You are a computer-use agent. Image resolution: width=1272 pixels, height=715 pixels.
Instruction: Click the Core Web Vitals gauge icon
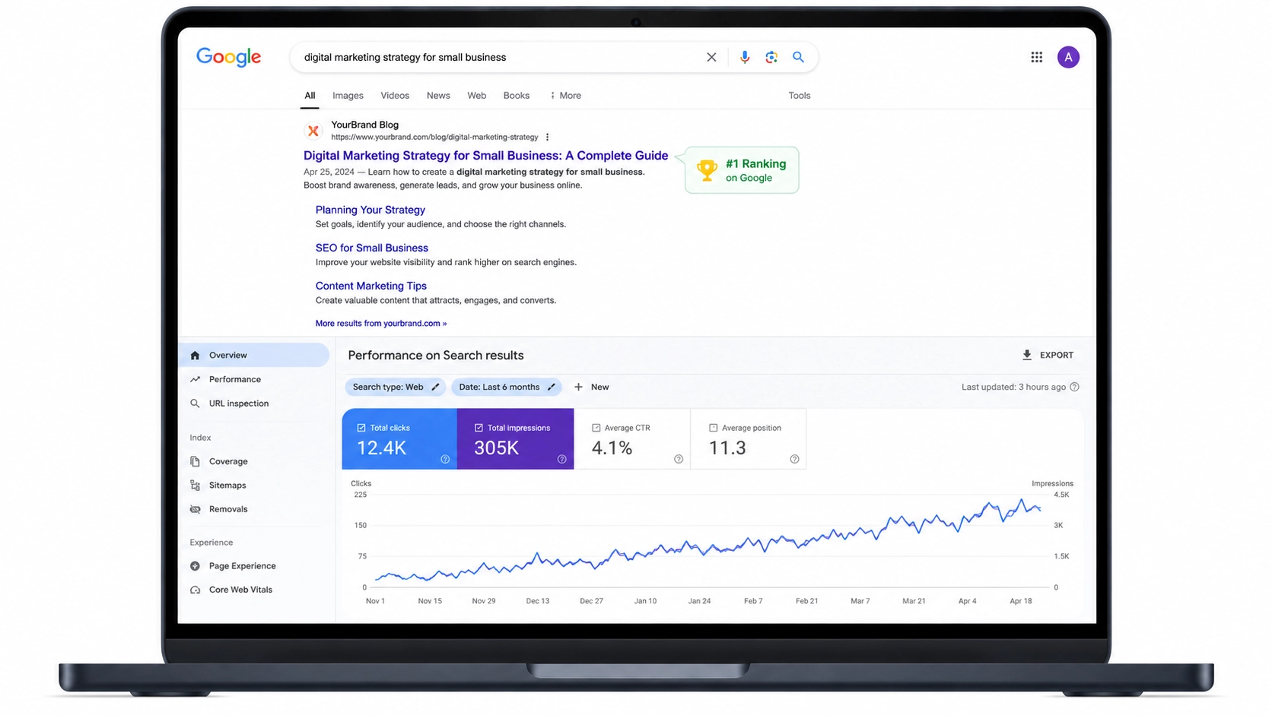(x=196, y=590)
